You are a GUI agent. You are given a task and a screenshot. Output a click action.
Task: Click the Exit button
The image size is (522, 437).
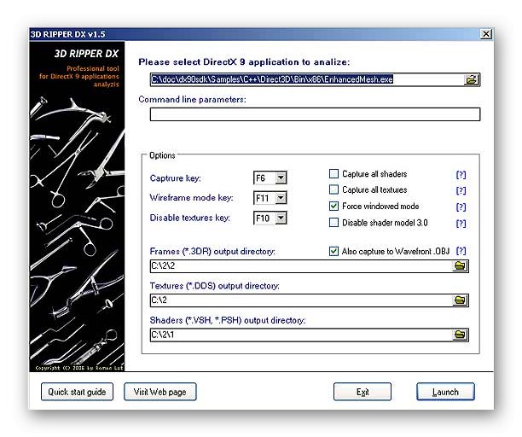[x=362, y=392]
